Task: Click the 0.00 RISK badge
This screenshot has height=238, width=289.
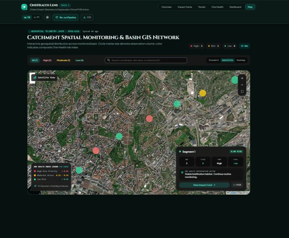Action: (x=236, y=152)
